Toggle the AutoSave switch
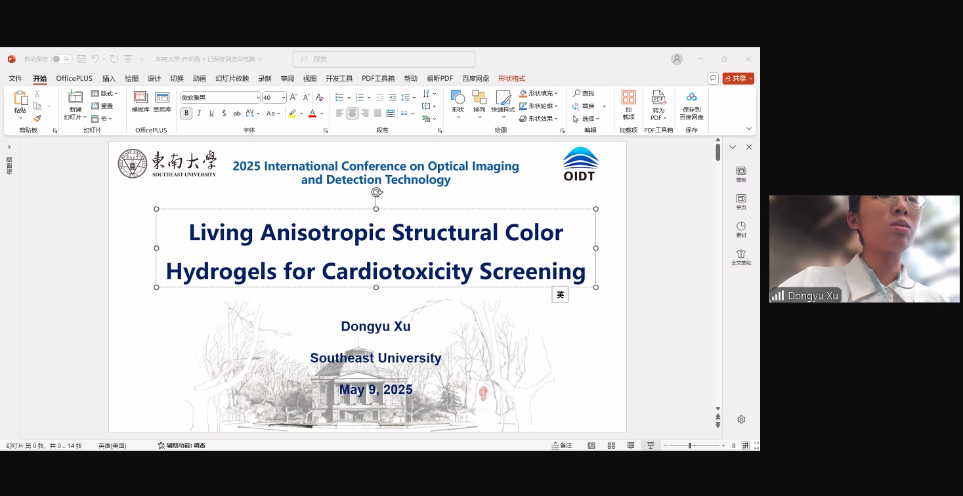The image size is (963, 496). coord(62,59)
